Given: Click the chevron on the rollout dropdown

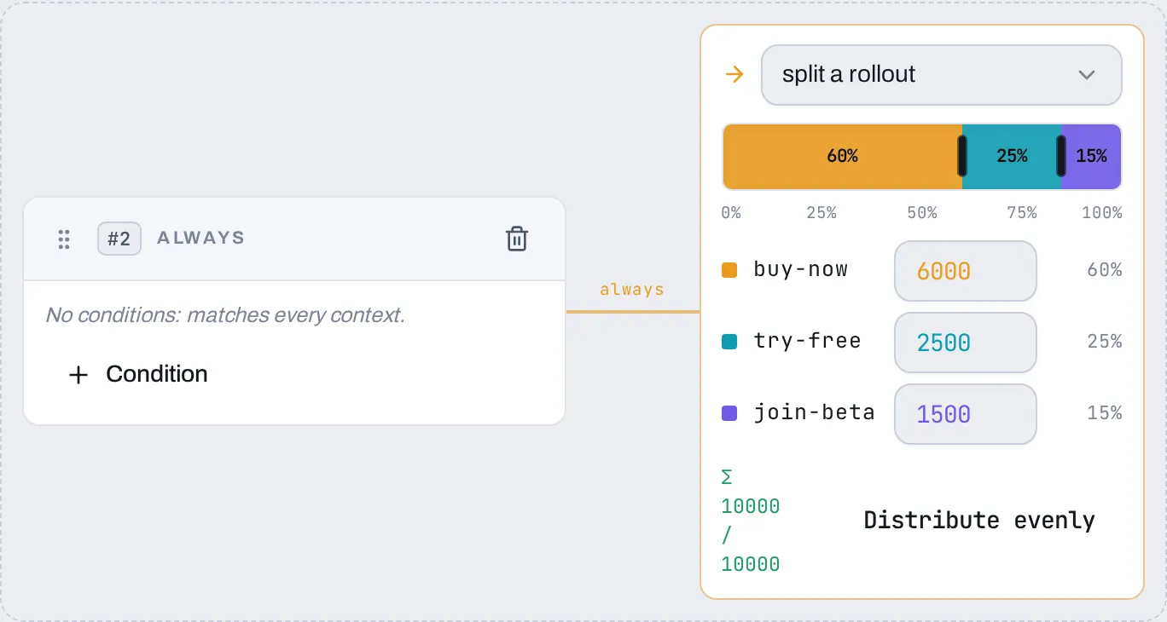Looking at the screenshot, I should 1087,75.
